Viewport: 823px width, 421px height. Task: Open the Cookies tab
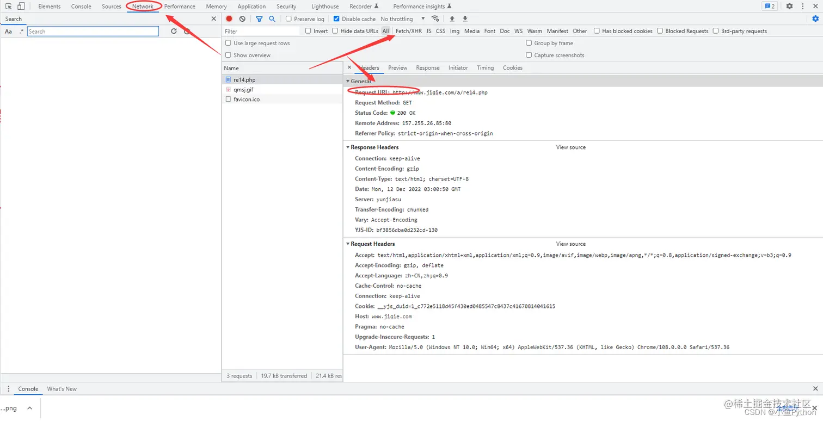[513, 67]
